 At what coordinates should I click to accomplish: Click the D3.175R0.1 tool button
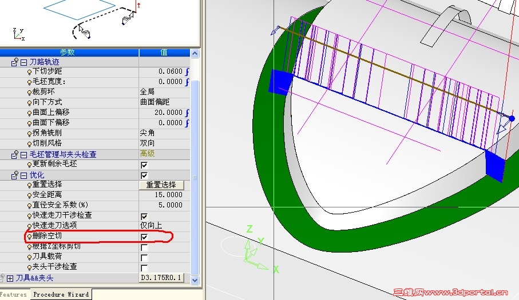161,278
